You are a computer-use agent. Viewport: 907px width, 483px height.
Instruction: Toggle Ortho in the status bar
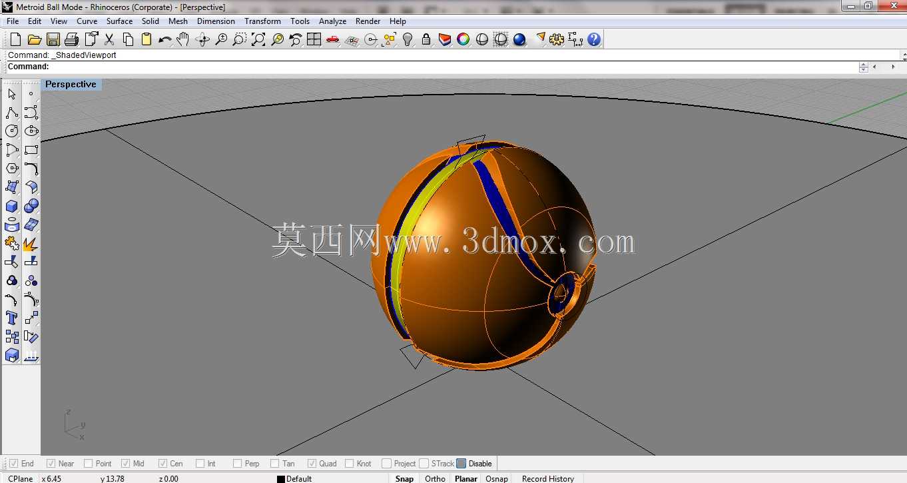pos(435,478)
